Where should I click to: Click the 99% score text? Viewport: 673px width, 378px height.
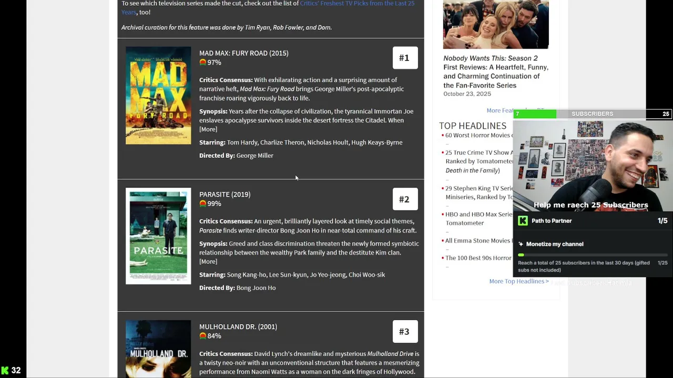(214, 204)
